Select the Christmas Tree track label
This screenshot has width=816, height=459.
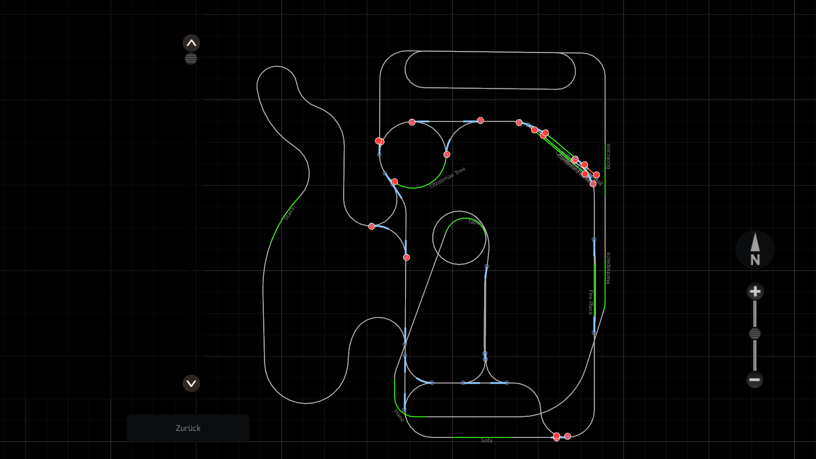point(448,178)
